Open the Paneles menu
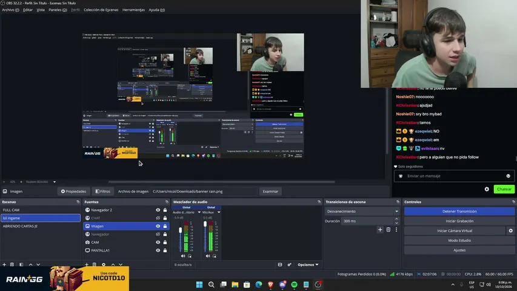The image size is (517, 291). click(58, 10)
